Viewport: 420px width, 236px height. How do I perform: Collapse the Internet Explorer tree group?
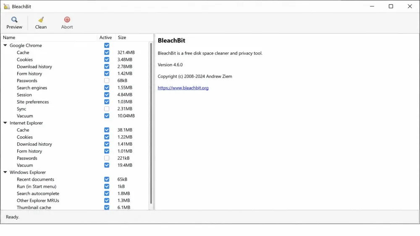pyautogui.click(x=5, y=123)
